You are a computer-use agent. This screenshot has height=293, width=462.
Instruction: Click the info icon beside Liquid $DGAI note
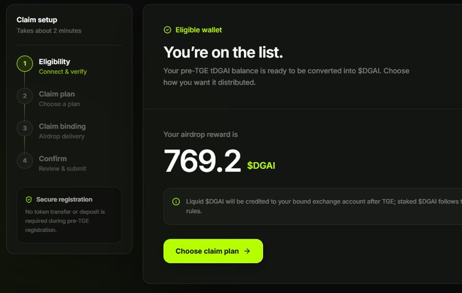tap(176, 201)
